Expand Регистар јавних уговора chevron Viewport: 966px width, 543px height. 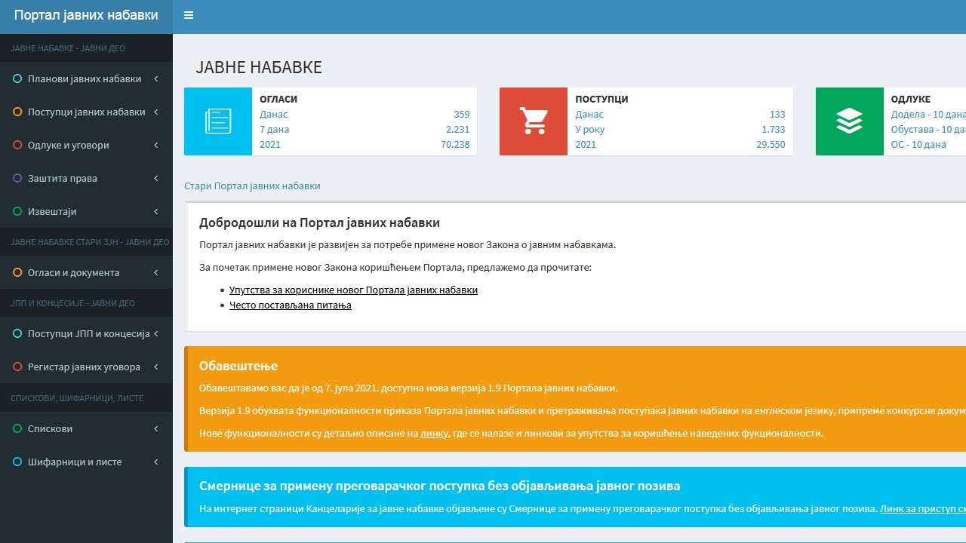point(156,367)
